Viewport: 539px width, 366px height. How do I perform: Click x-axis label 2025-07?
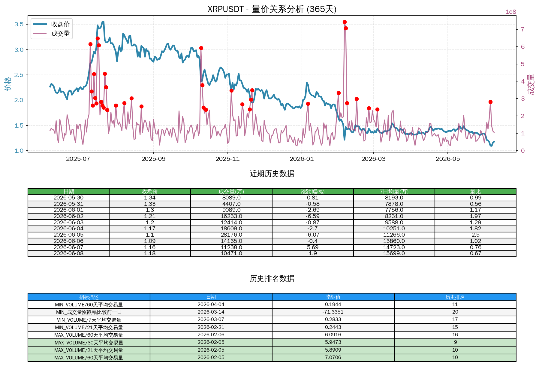tap(78, 159)
